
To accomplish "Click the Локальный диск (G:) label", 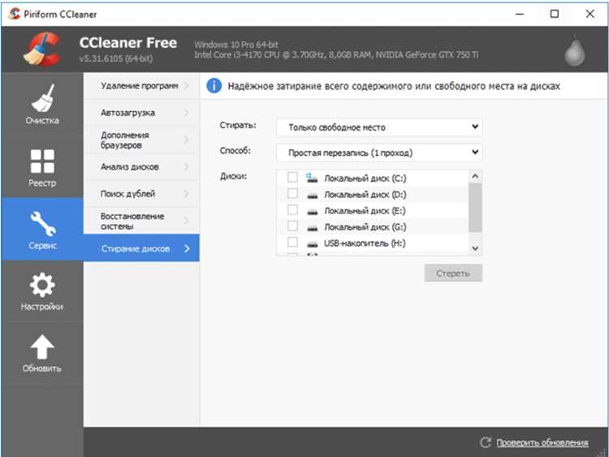I will pyautogui.click(x=365, y=227).
